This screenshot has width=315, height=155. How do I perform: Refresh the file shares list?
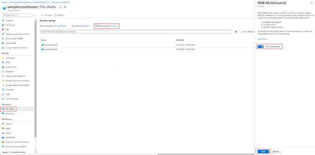tap(59, 15)
